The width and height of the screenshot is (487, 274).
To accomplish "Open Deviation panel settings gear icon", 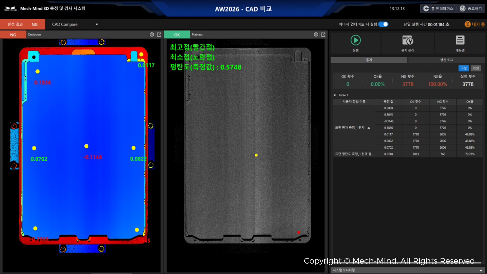I will pyautogui.click(x=152, y=35).
